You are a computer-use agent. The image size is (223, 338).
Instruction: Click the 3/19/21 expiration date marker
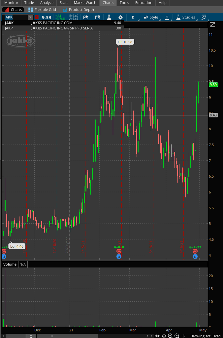151,247
